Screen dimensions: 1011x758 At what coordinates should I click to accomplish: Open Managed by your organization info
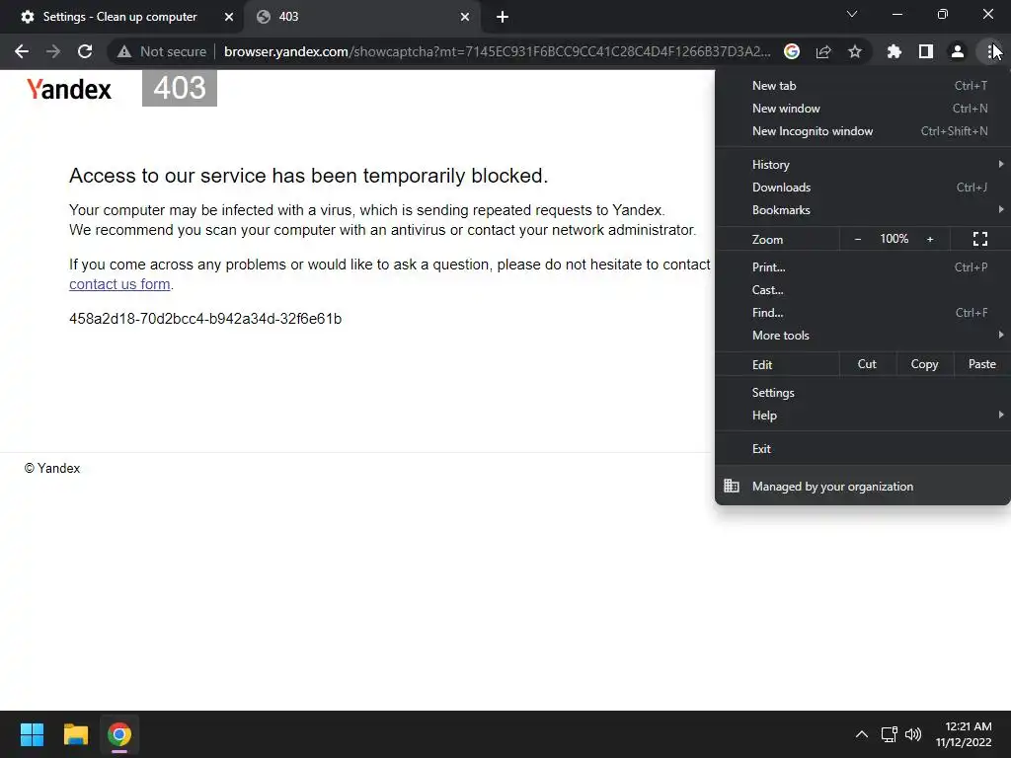[863, 486]
